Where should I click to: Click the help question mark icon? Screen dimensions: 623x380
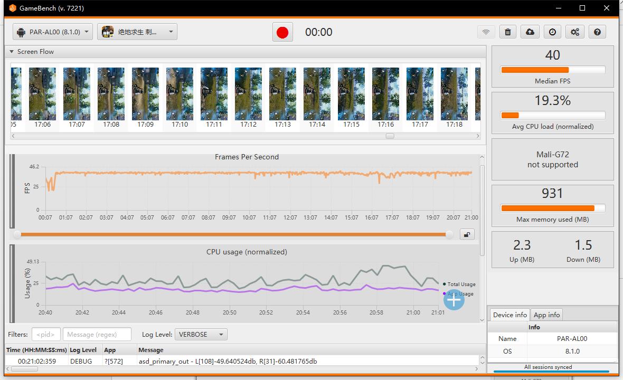tap(597, 32)
